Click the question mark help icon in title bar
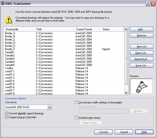Screen dimensions: 157x138 point(148,4)
